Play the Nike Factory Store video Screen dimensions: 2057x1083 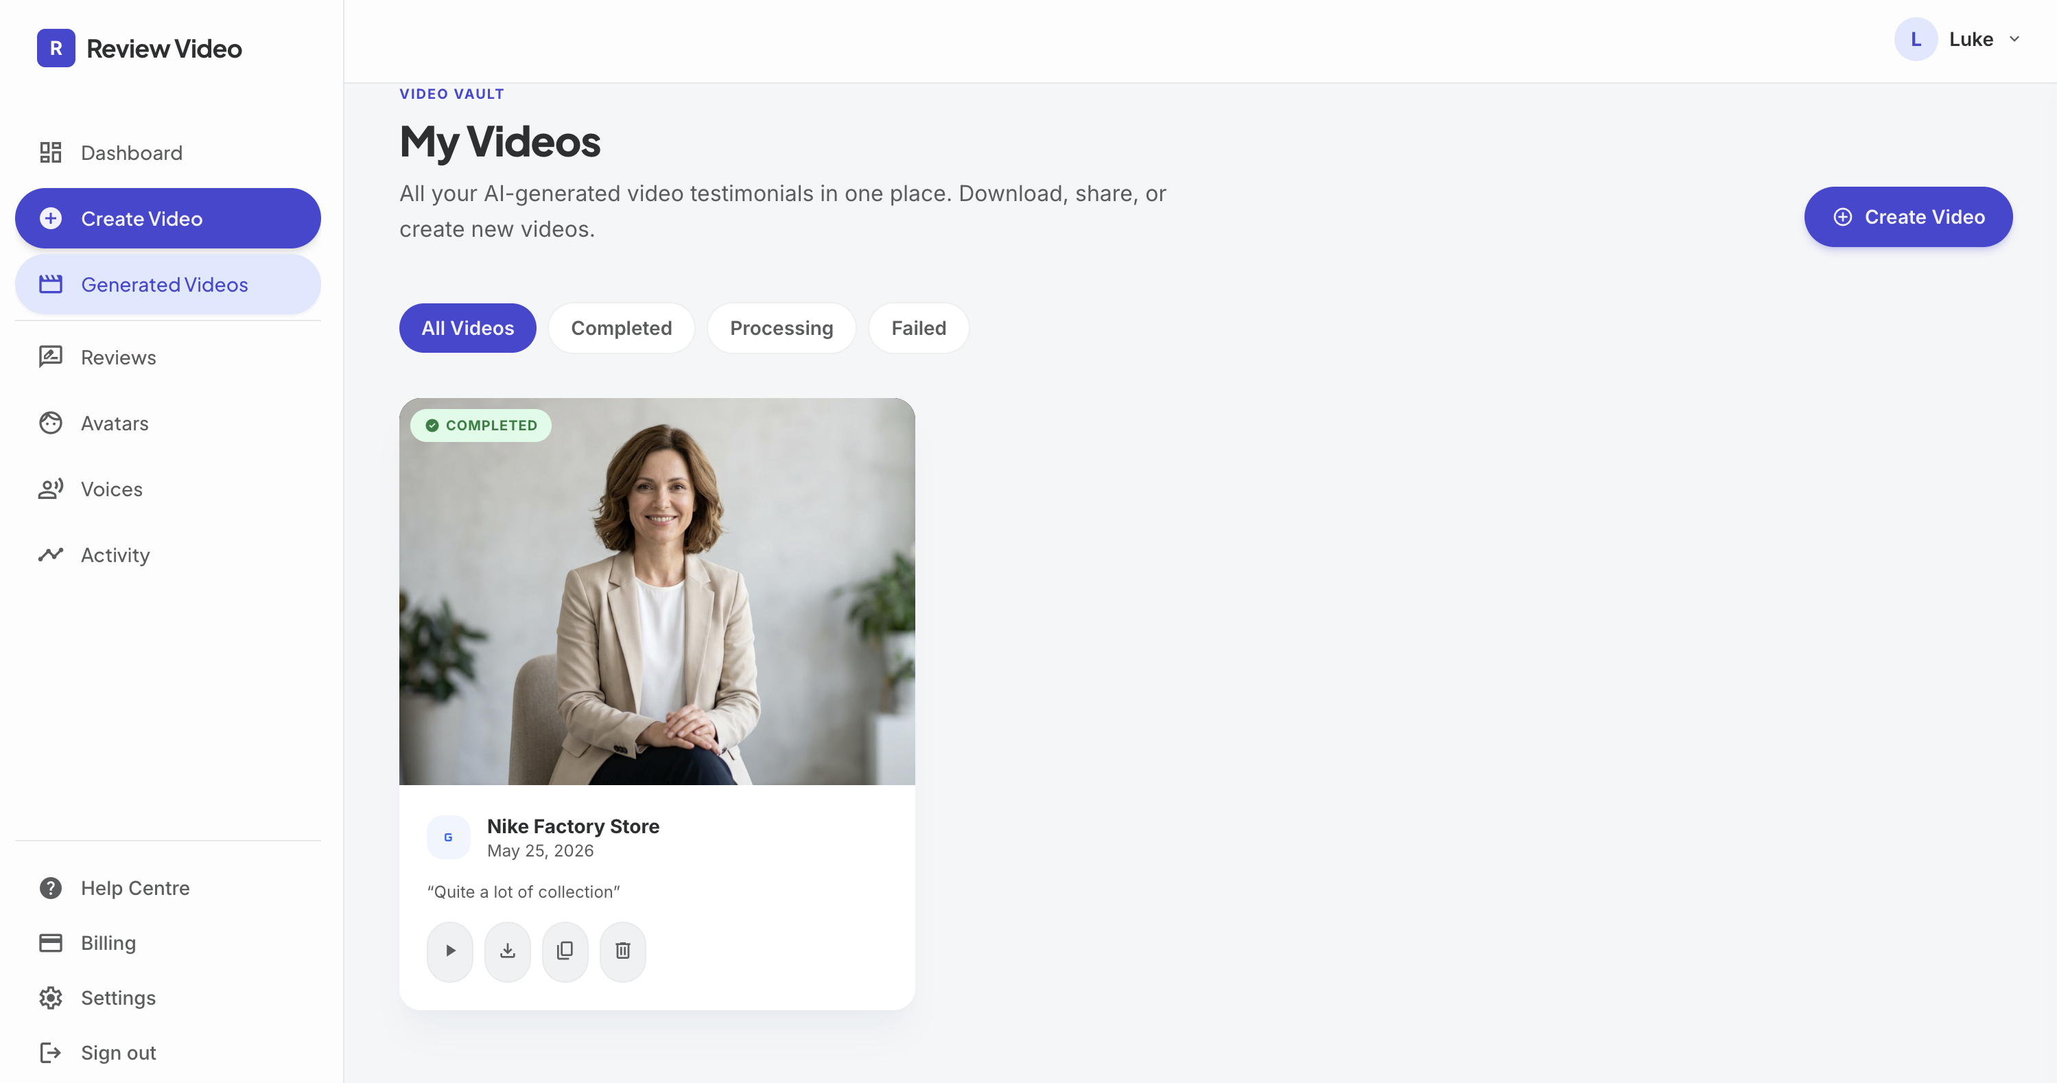(x=450, y=951)
